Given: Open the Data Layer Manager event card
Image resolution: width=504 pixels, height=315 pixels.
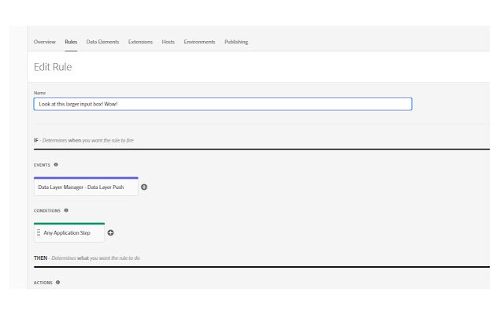Looking at the screenshot, I should coord(86,187).
